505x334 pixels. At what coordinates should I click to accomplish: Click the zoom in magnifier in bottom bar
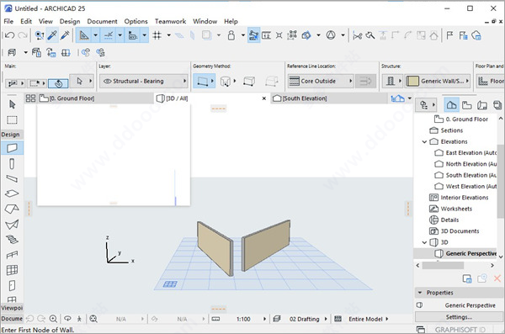[53, 319]
